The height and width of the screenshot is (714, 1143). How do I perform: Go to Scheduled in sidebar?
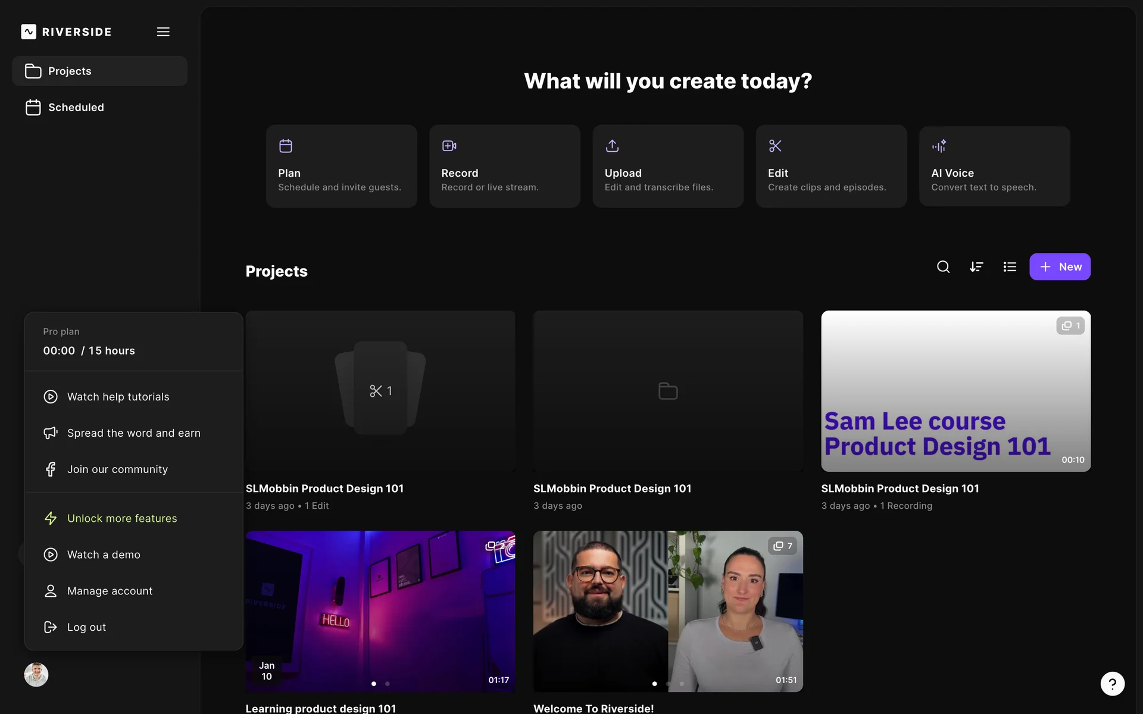point(76,108)
